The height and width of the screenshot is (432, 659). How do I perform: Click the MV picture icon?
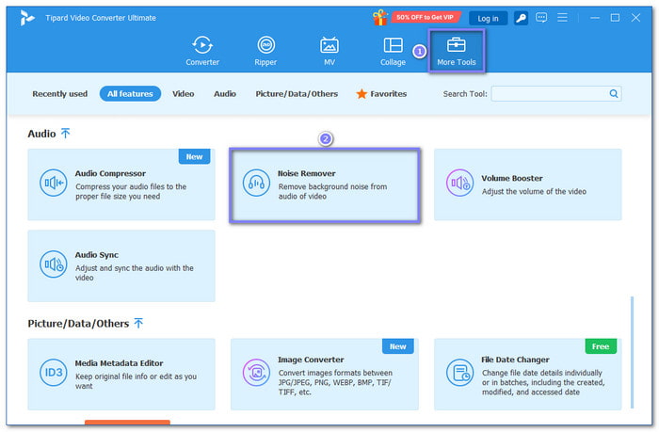click(x=329, y=45)
